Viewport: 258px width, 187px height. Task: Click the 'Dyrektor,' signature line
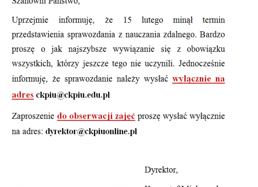161,170
